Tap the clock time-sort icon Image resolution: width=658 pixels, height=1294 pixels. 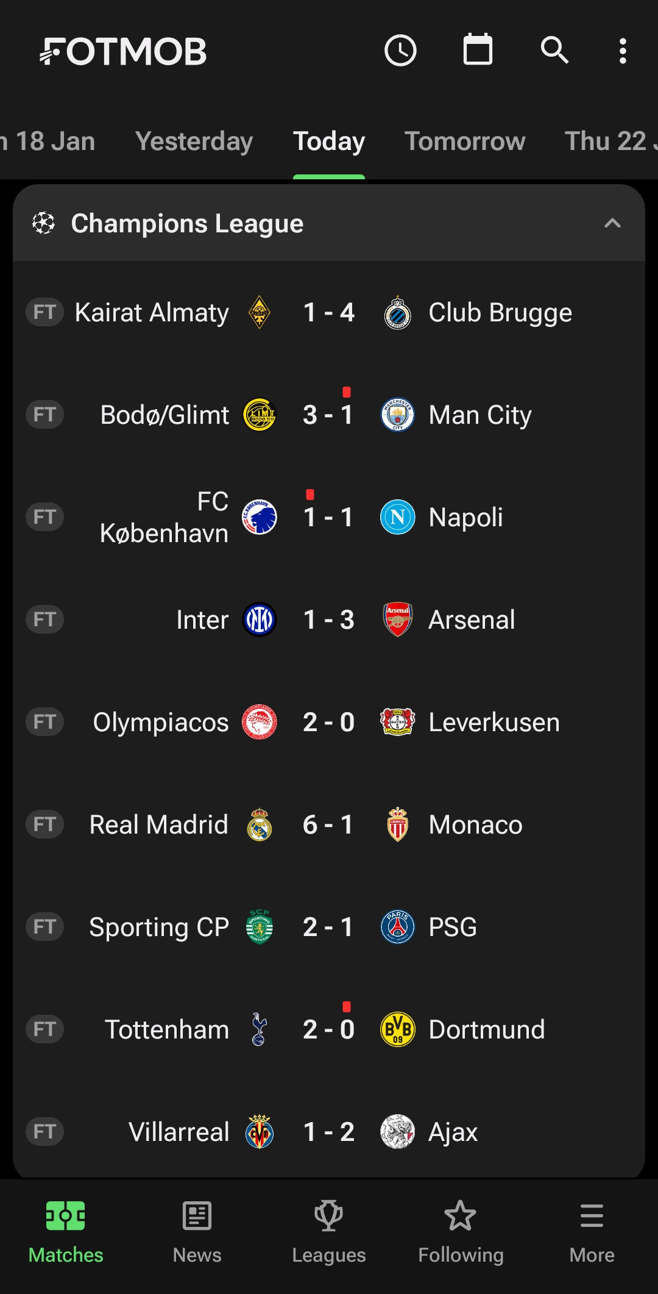click(400, 51)
